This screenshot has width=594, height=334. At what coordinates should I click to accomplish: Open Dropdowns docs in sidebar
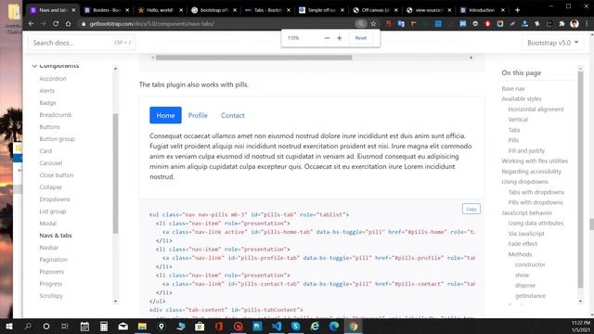click(x=55, y=199)
